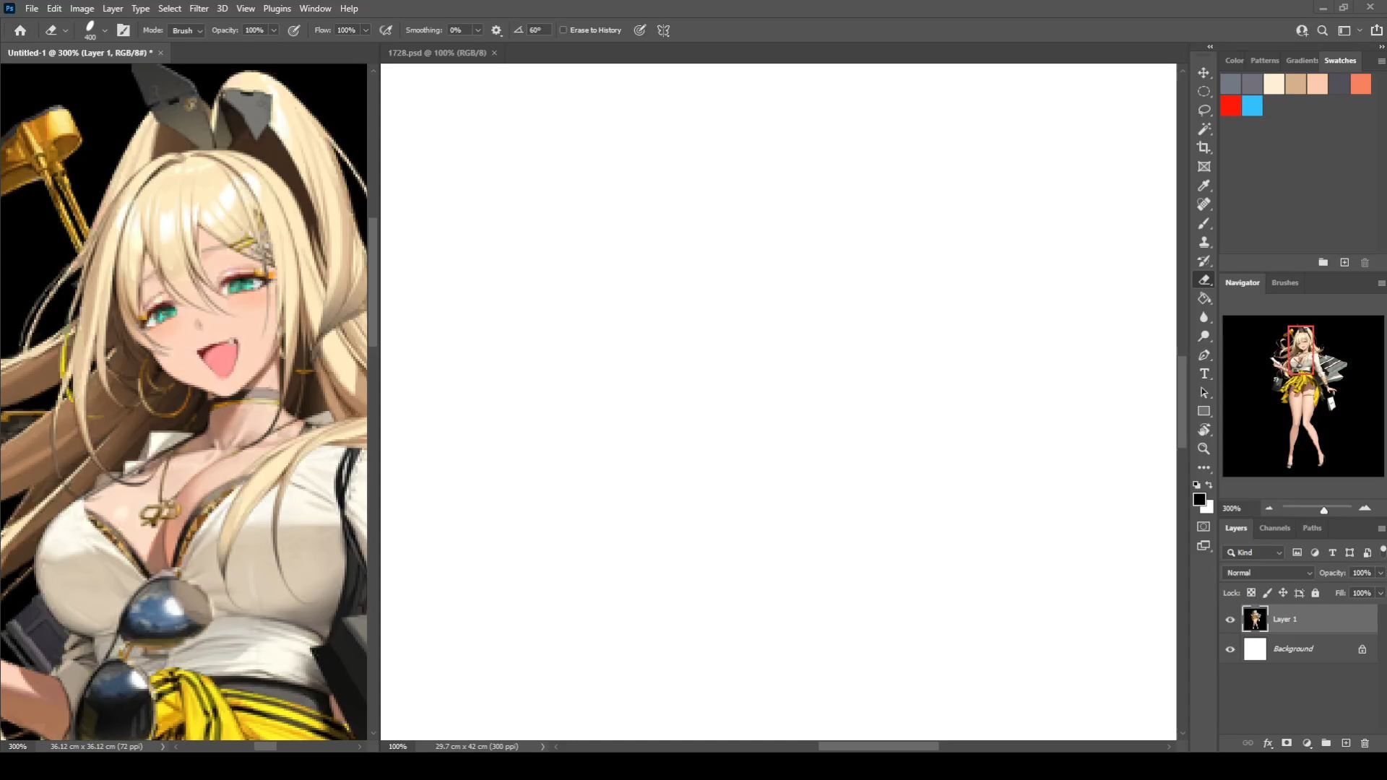1387x780 pixels.
Task: Select the Layer 1 thumbnail
Action: point(1255,620)
